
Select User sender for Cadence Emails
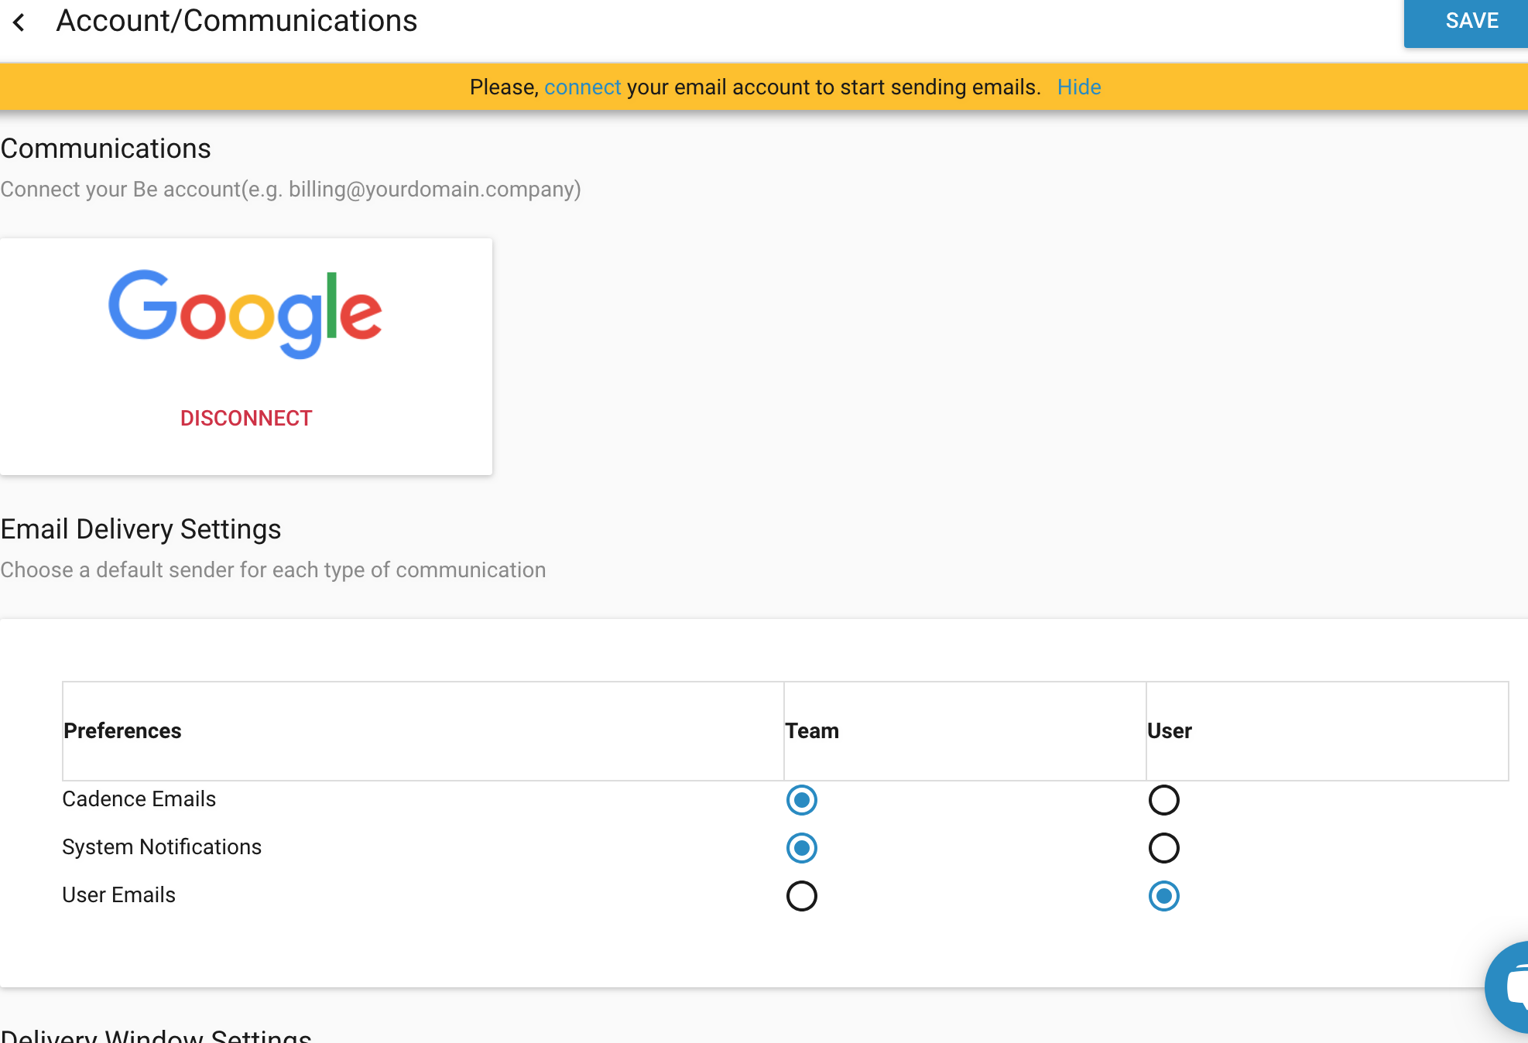(1164, 800)
